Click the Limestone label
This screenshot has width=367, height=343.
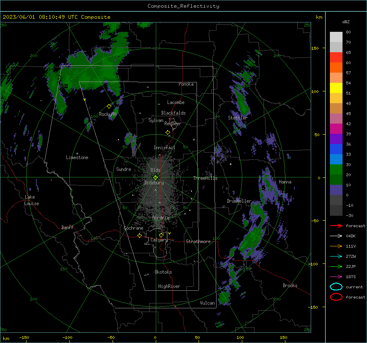(77, 157)
